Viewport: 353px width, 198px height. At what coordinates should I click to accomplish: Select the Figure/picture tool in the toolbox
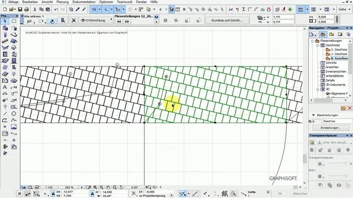14,127
